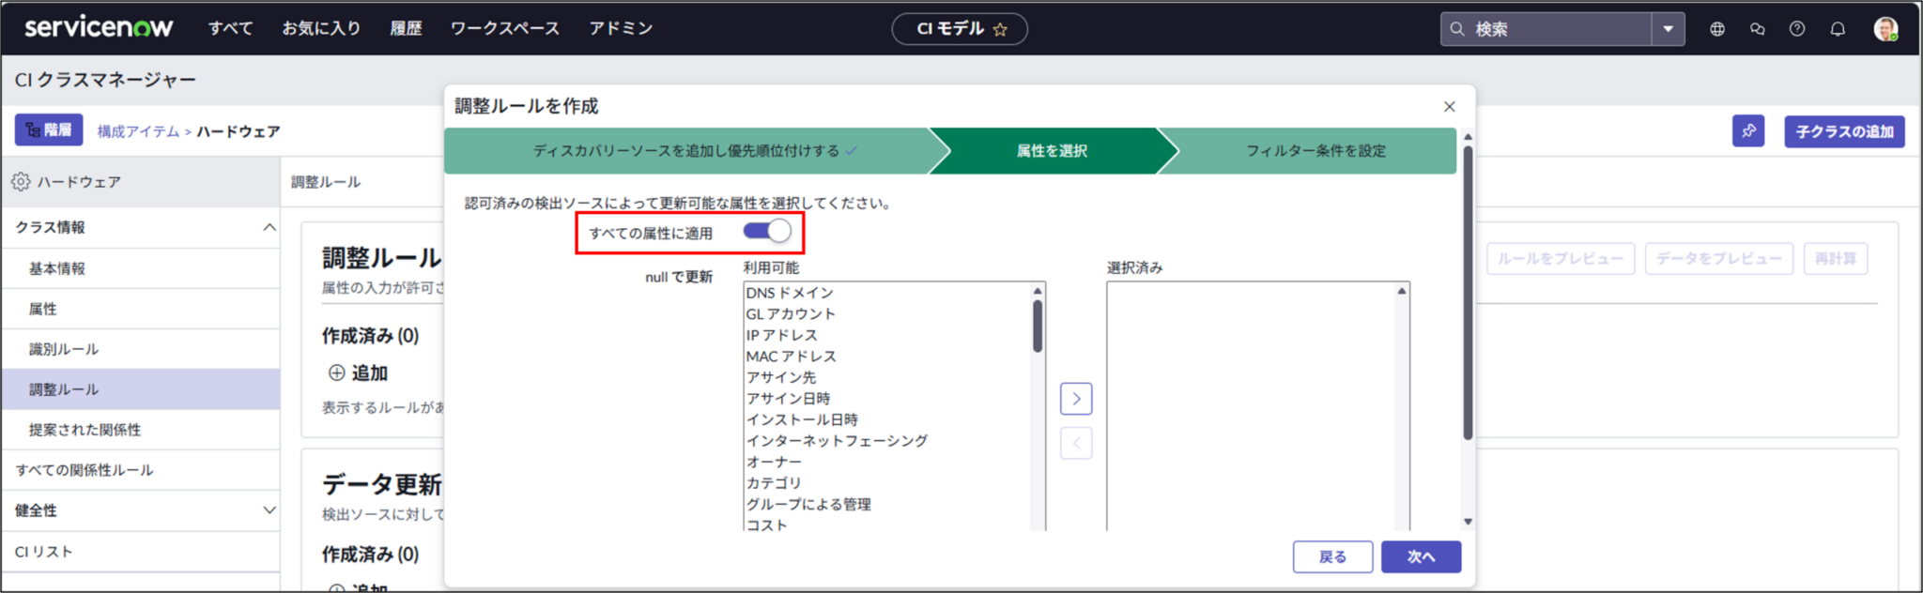1923x593 pixels.
Task: Click the 選択済み list box
Action: pos(1257,406)
